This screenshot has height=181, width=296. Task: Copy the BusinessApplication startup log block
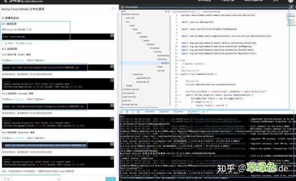pos(112,158)
